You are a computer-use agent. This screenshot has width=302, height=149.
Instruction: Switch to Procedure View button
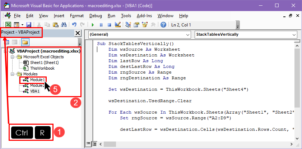pyautogui.click(x=88, y=144)
